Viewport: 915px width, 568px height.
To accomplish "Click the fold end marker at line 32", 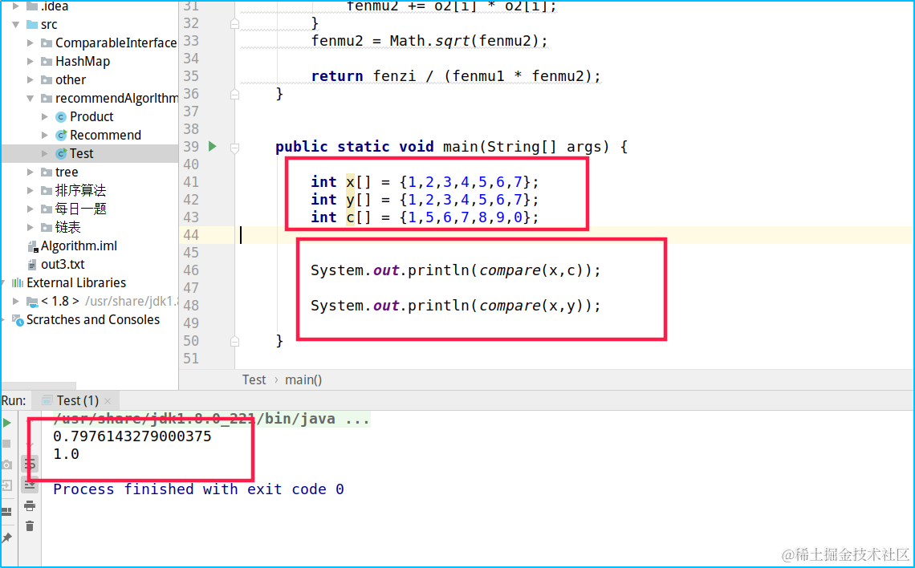I will [x=234, y=23].
